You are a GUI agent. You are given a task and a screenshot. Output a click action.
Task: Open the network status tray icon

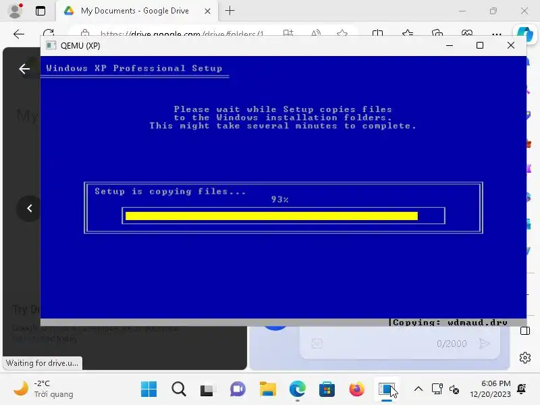tap(437, 389)
